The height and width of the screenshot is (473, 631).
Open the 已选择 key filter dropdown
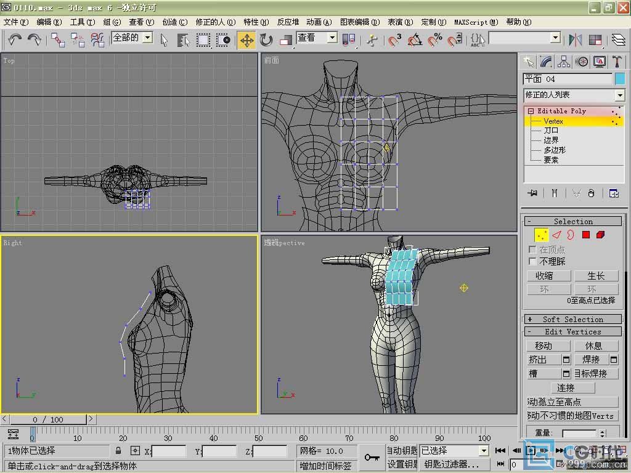484,451
